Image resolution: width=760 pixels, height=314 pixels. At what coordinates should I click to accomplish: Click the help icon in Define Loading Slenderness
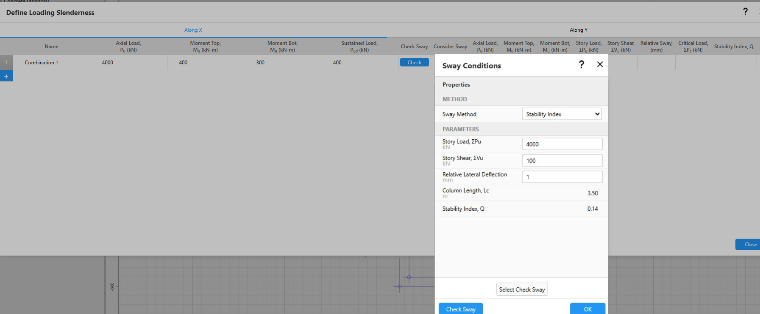(x=745, y=11)
